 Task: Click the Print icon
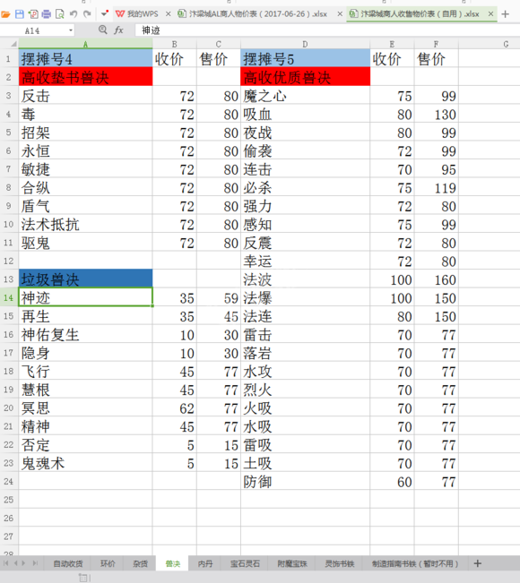click(x=46, y=14)
